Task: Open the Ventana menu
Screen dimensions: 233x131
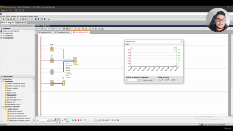Action: pyautogui.click(x=31, y=16)
